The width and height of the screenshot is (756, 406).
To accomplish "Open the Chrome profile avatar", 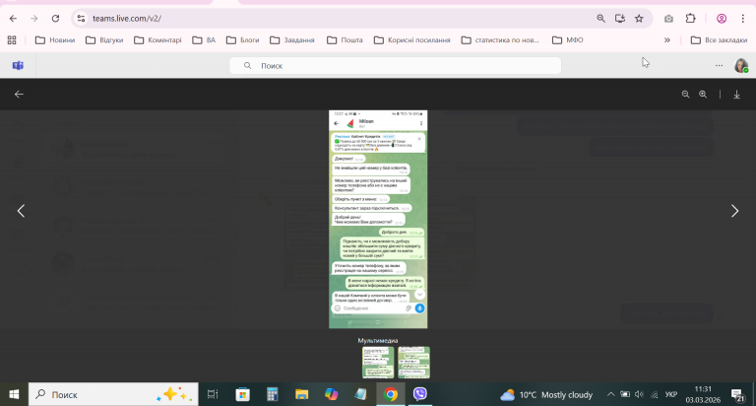I will (722, 19).
